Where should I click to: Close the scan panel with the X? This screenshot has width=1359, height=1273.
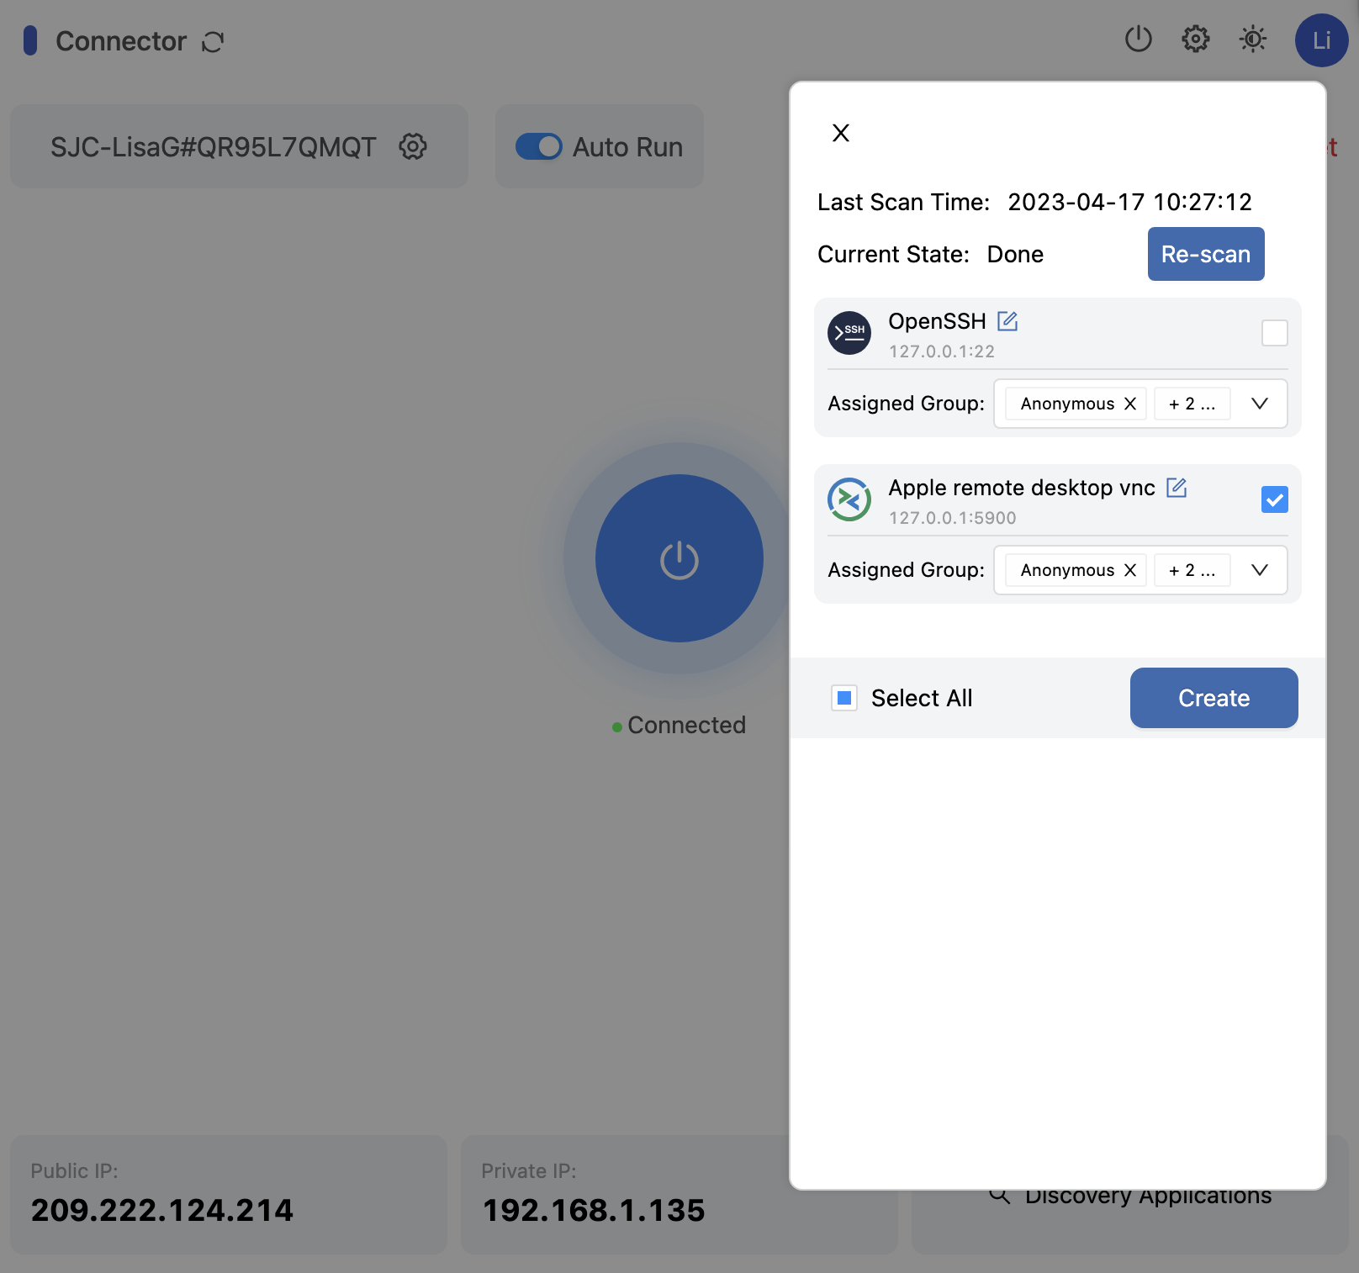[841, 133]
